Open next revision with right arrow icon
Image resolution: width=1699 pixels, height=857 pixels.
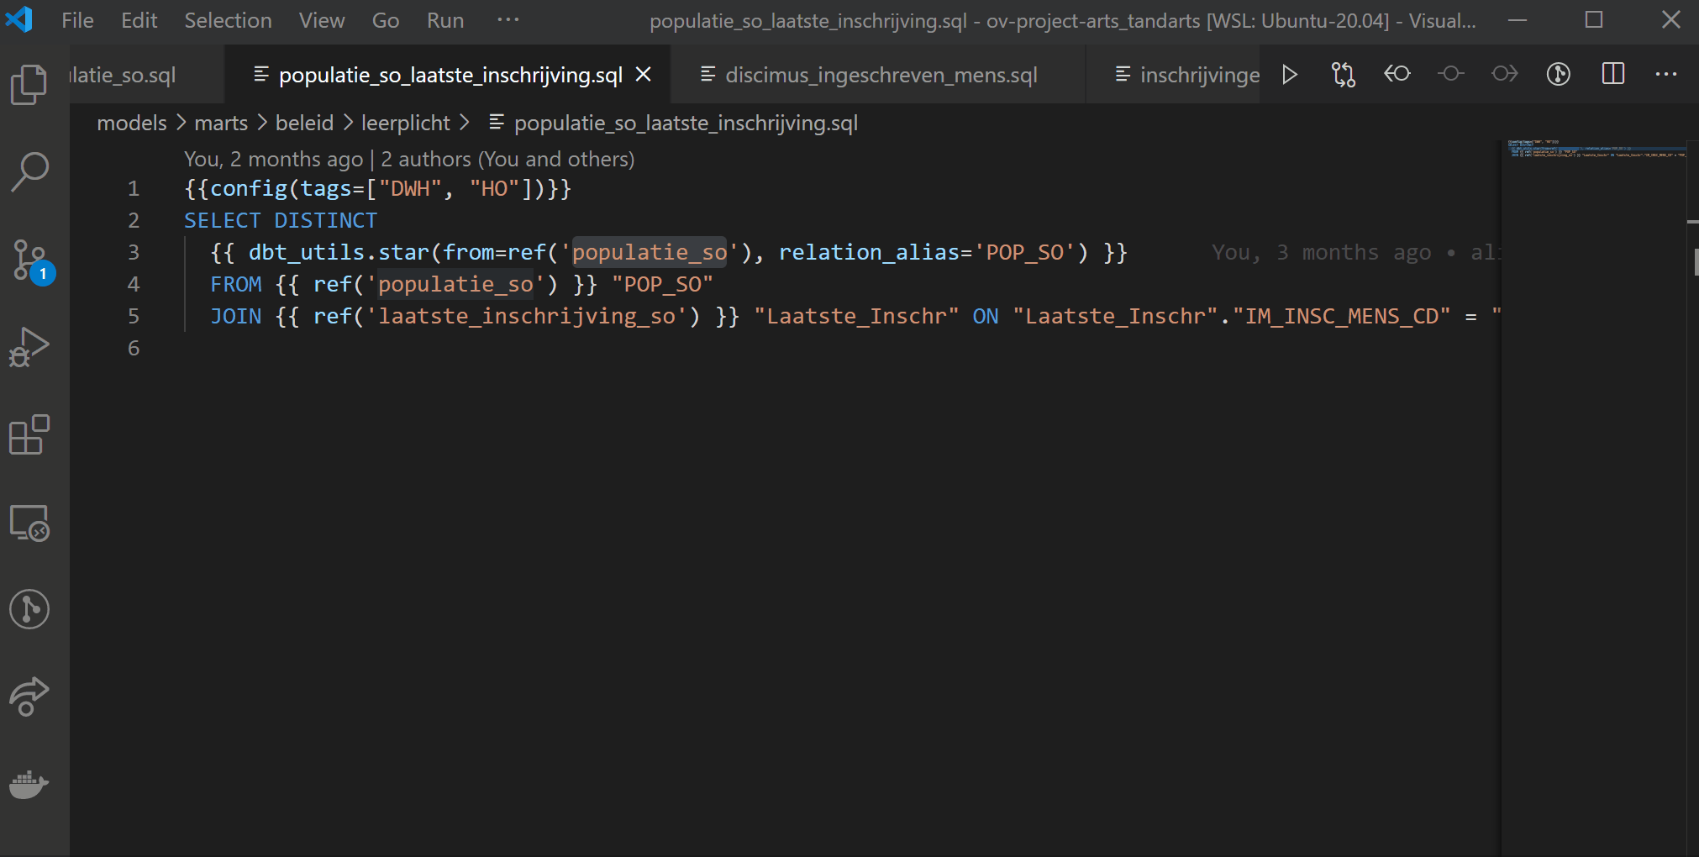point(1505,74)
